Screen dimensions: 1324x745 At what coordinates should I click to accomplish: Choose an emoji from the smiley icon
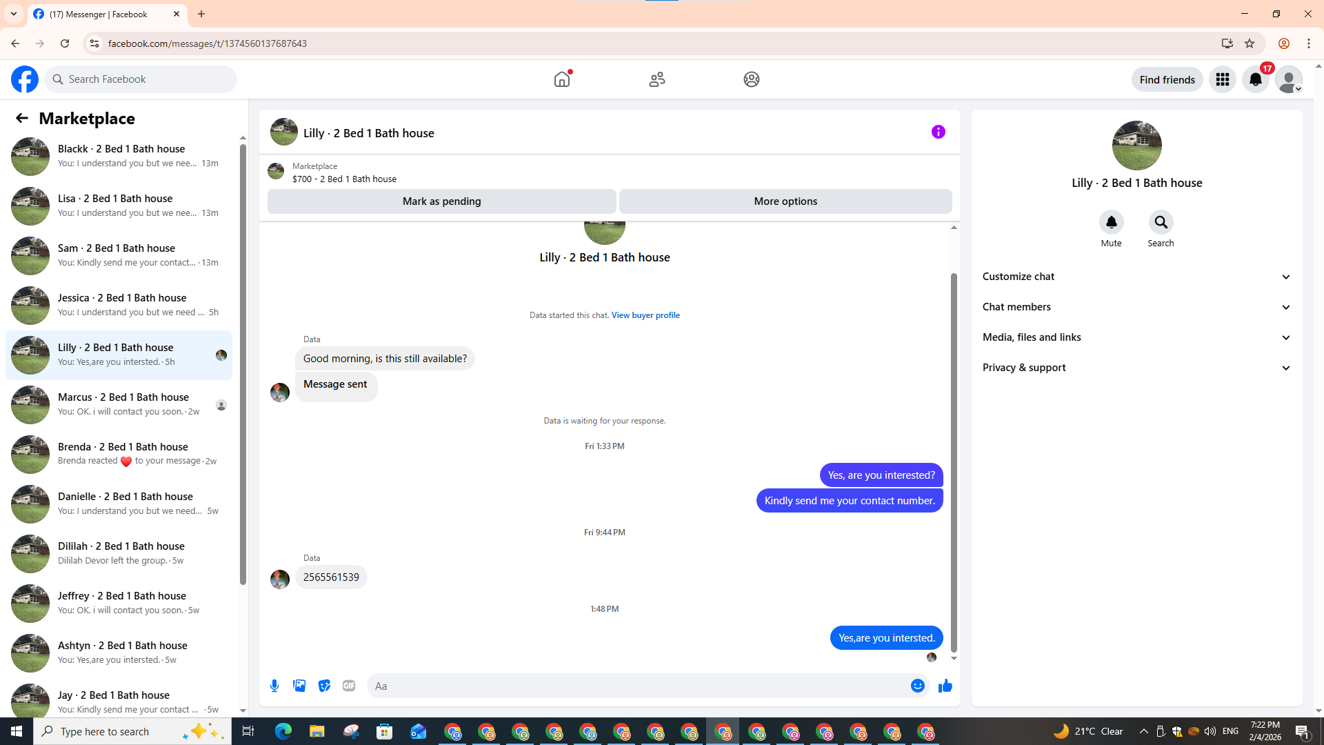click(917, 686)
